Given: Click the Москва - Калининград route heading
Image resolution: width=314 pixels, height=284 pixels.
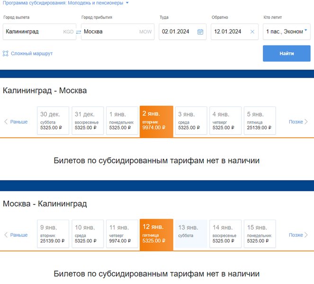Looking at the screenshot, I should point(45,204).
